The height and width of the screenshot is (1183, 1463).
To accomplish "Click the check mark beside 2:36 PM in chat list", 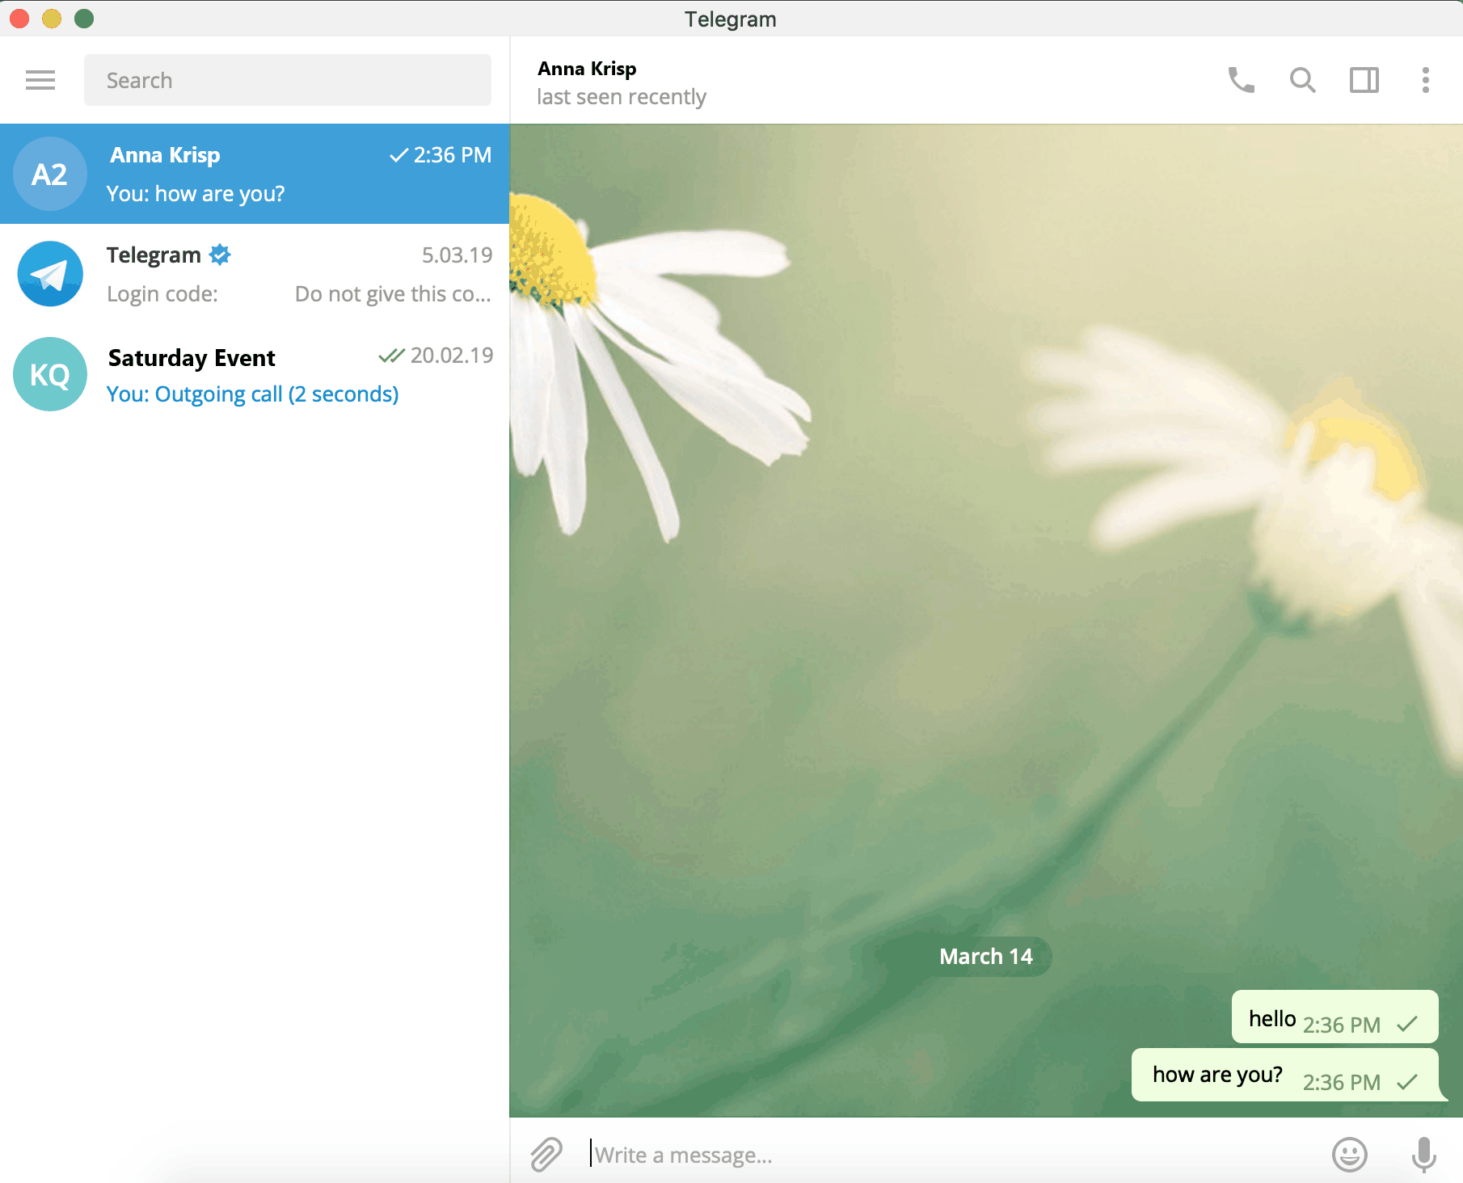I will 398,155.
